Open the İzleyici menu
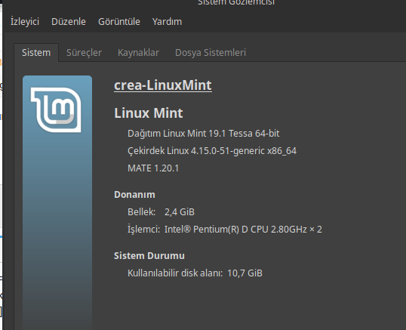The width and height of the screenshot is (406, 330). pyautogui.click(x=25, y=22)
